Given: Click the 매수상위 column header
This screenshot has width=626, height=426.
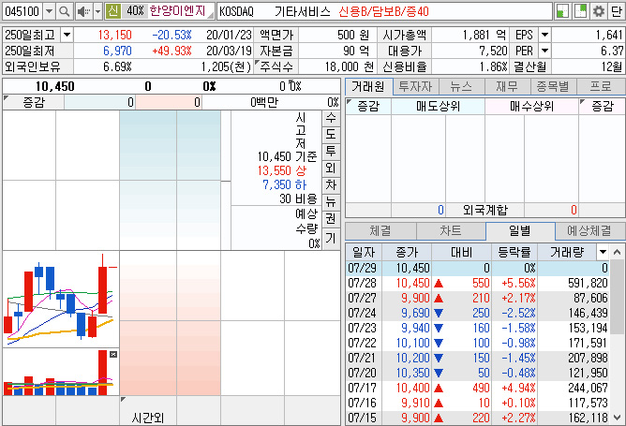Looking at the screenshot, I should coord(531,106).
